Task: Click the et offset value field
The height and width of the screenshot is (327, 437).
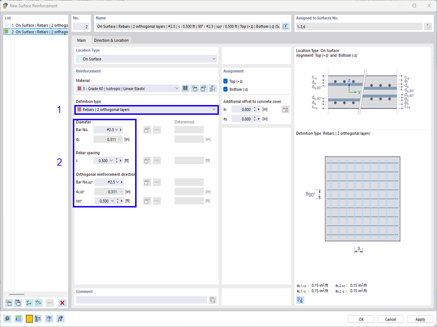Action: click(x=241, y=109)
